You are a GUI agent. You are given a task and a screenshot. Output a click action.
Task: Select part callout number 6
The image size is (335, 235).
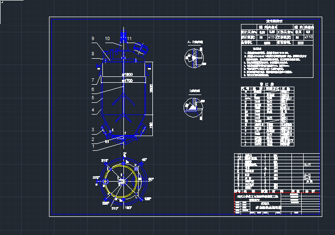(92, 90)
